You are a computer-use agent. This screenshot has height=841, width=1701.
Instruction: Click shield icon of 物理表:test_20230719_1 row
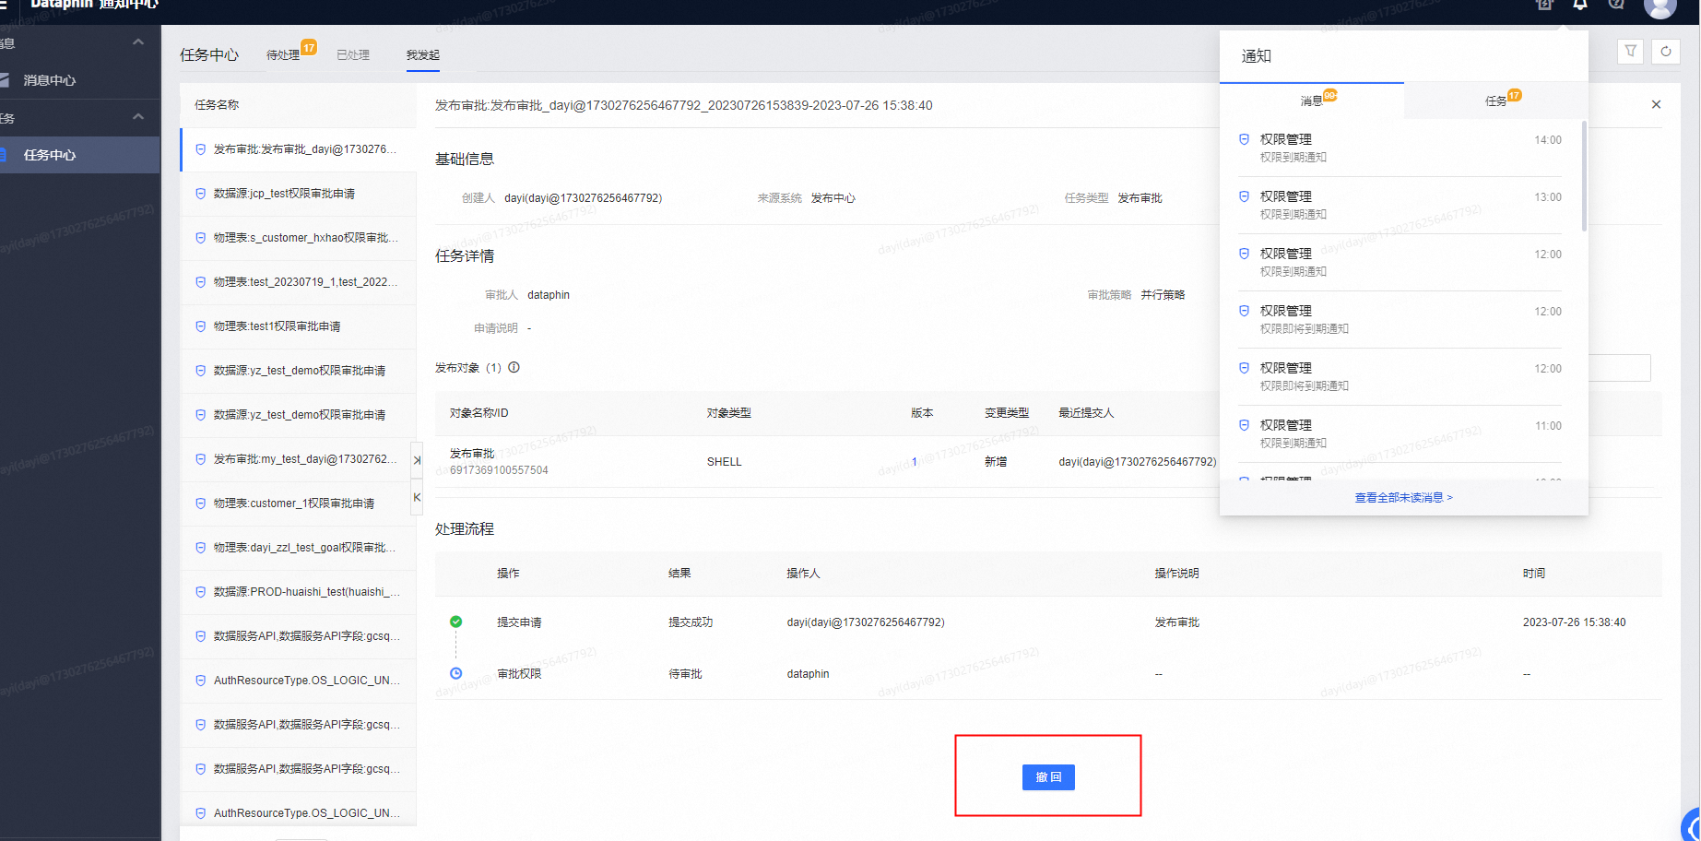click(x=201, y=282)
